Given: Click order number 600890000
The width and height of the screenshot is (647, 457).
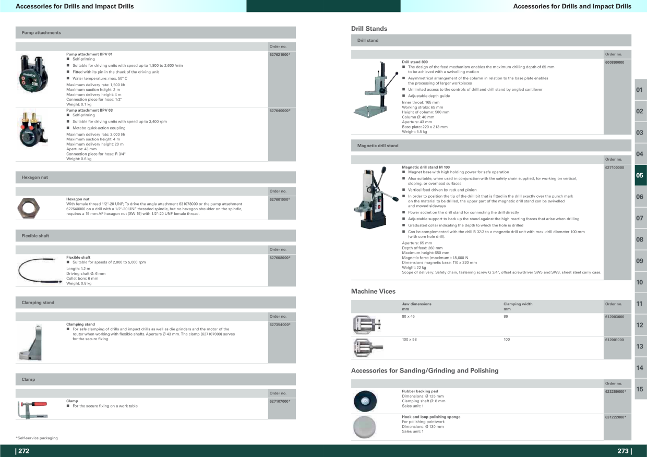Looking at the screenshot, I should click(615, 62).
